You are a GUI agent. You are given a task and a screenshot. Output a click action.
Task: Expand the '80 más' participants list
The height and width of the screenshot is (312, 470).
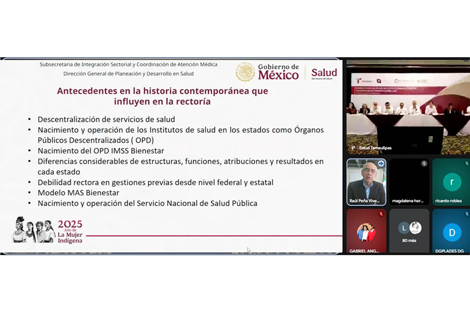click(x=409, y=240)
